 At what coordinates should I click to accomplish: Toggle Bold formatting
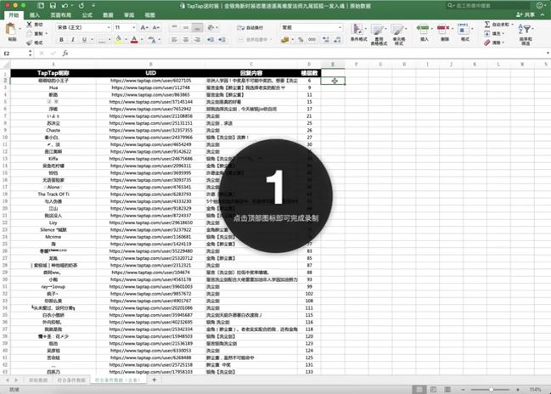tap(60, 39)
